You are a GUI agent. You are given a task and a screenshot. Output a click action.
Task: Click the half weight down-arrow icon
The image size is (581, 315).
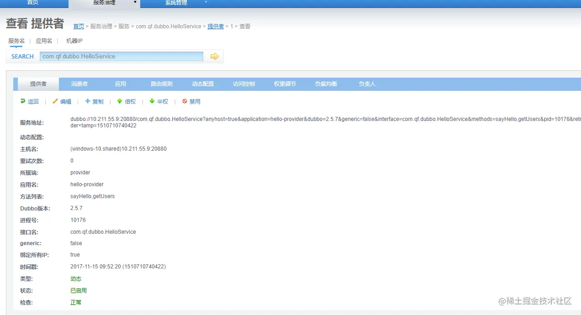152,101
